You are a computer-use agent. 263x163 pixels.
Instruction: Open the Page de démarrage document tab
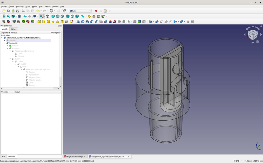(x=74, y=156)
